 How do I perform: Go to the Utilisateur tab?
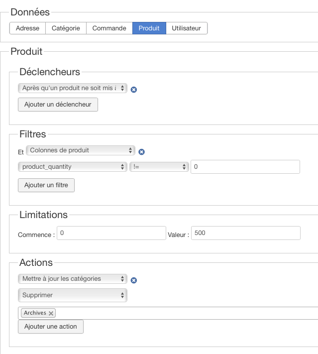186,28
